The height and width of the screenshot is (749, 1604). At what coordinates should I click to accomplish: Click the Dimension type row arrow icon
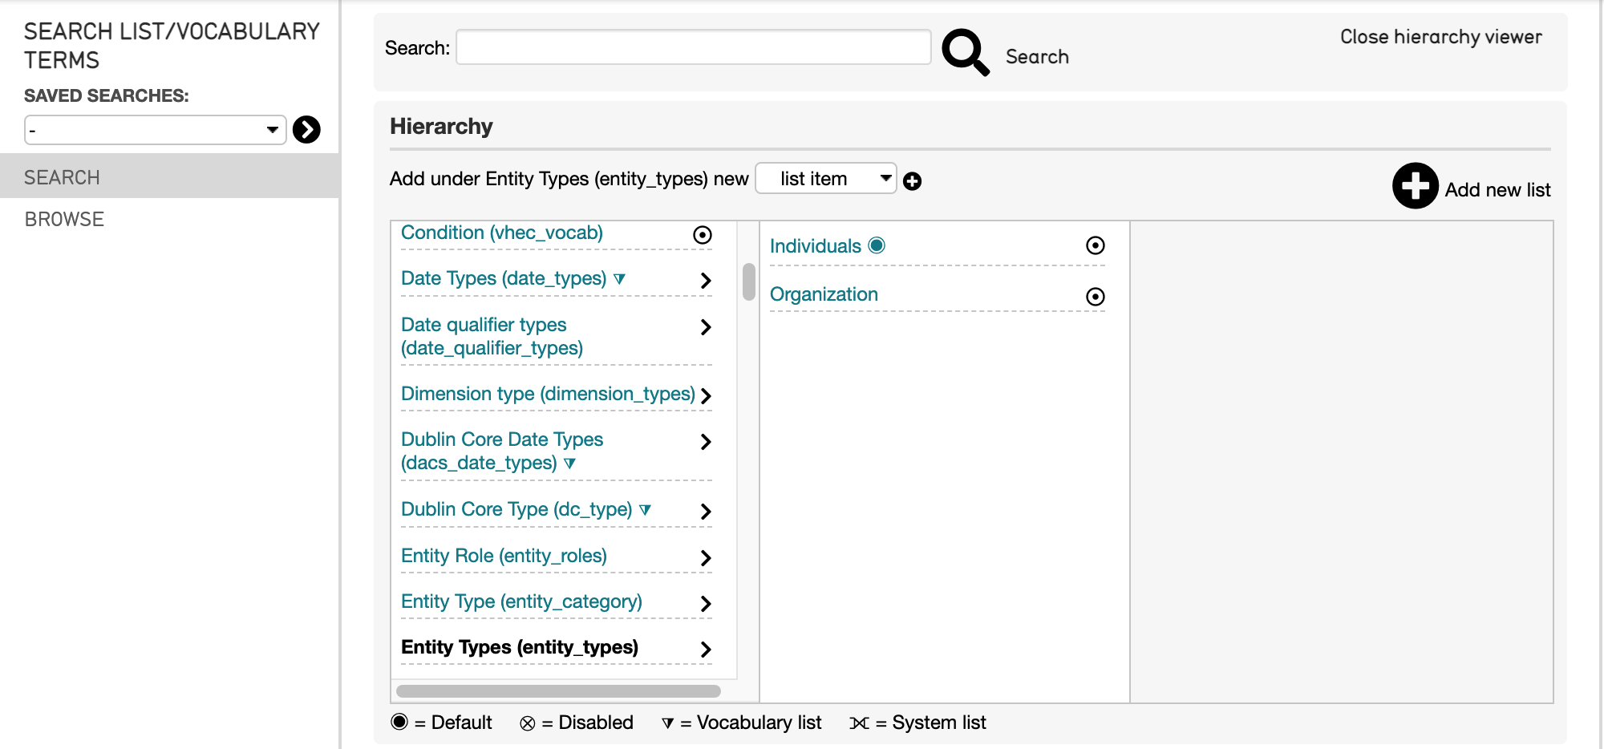(706, 396)
